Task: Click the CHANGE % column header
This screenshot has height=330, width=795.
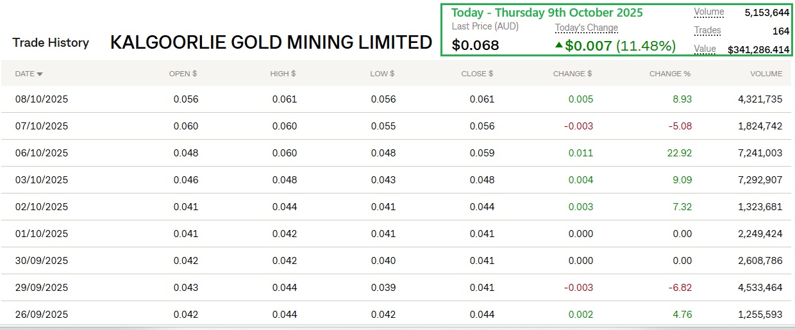Action: pos(669,74)
